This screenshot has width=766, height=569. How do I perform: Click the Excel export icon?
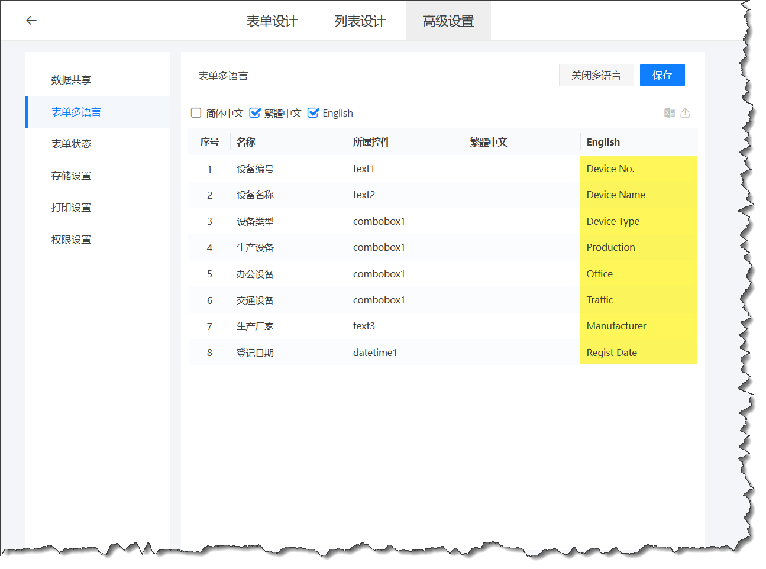669,113
